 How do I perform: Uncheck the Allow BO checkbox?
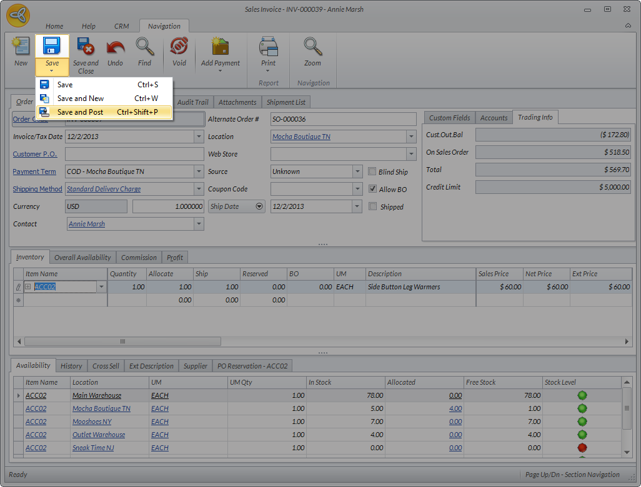[373, 189]
